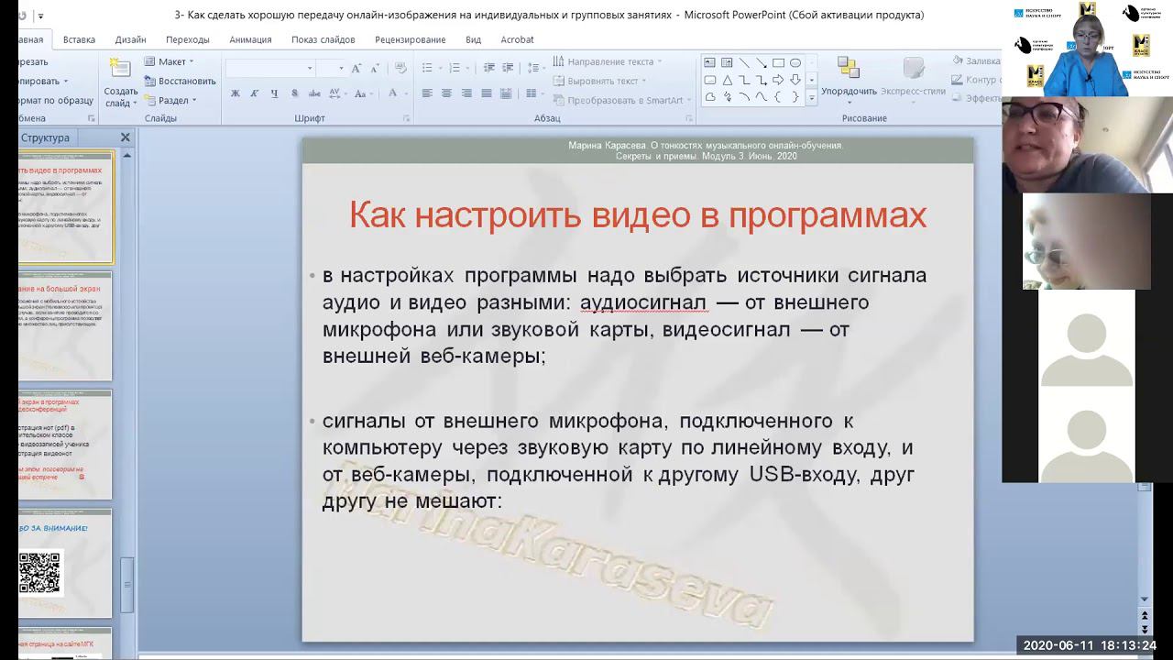The image size is (1173, 660).
Task: Open the Дизайн ribbon tab
Action: point(130,39)
